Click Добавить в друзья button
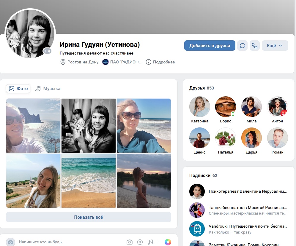The width and height of the screenshot is (296, 246). (210, 46)
